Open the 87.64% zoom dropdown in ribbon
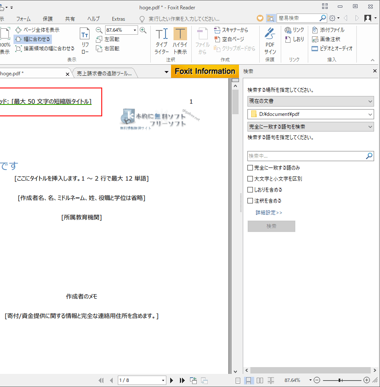This screenshot has height=387, width=380. 135,30
